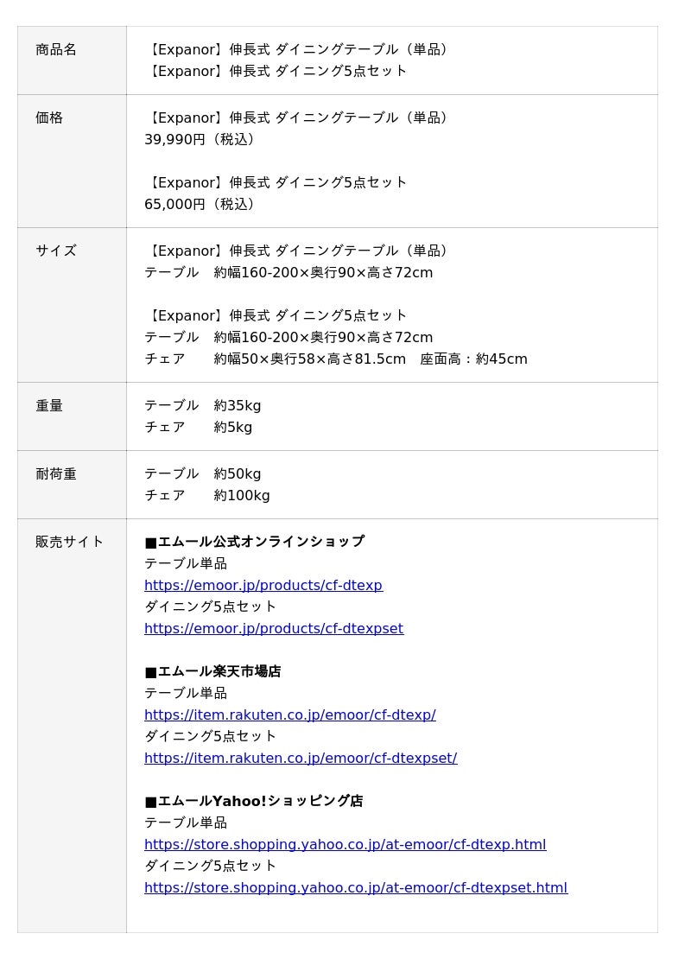The image size is (691, 959).
Task: Open the Rakuten cf-dtexpset dining set link
Action: coord(300,759)
